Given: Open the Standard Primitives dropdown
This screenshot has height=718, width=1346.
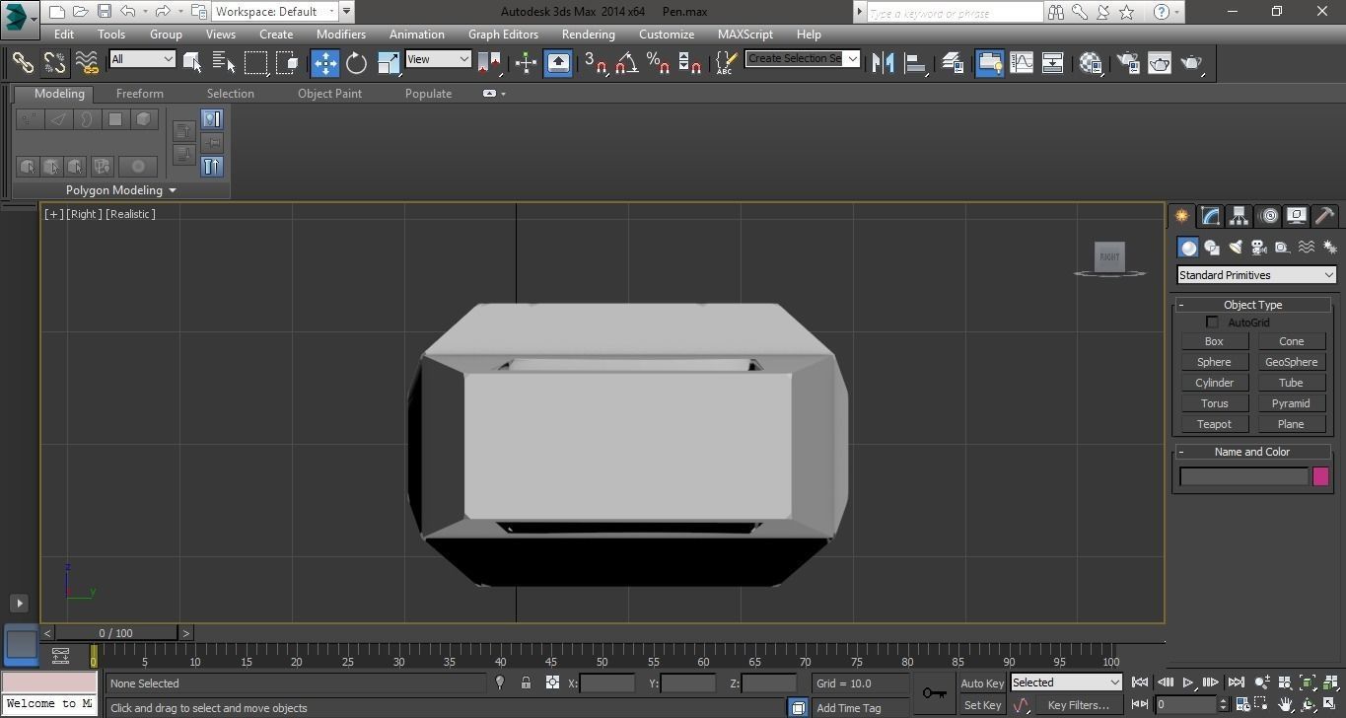Looking at the screenshot, I should click(1256, 275).
